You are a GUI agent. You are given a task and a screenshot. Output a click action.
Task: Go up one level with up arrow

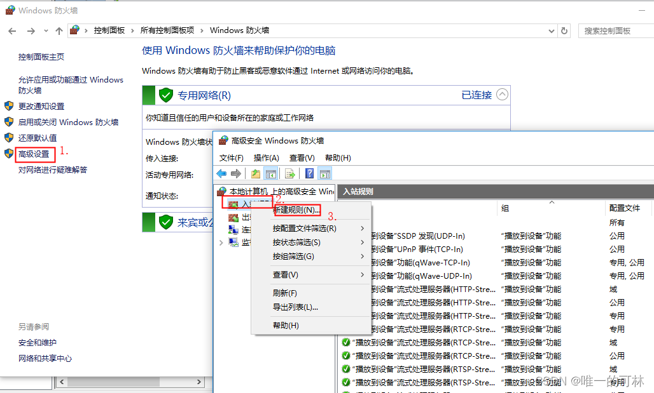tap(59, 31)
